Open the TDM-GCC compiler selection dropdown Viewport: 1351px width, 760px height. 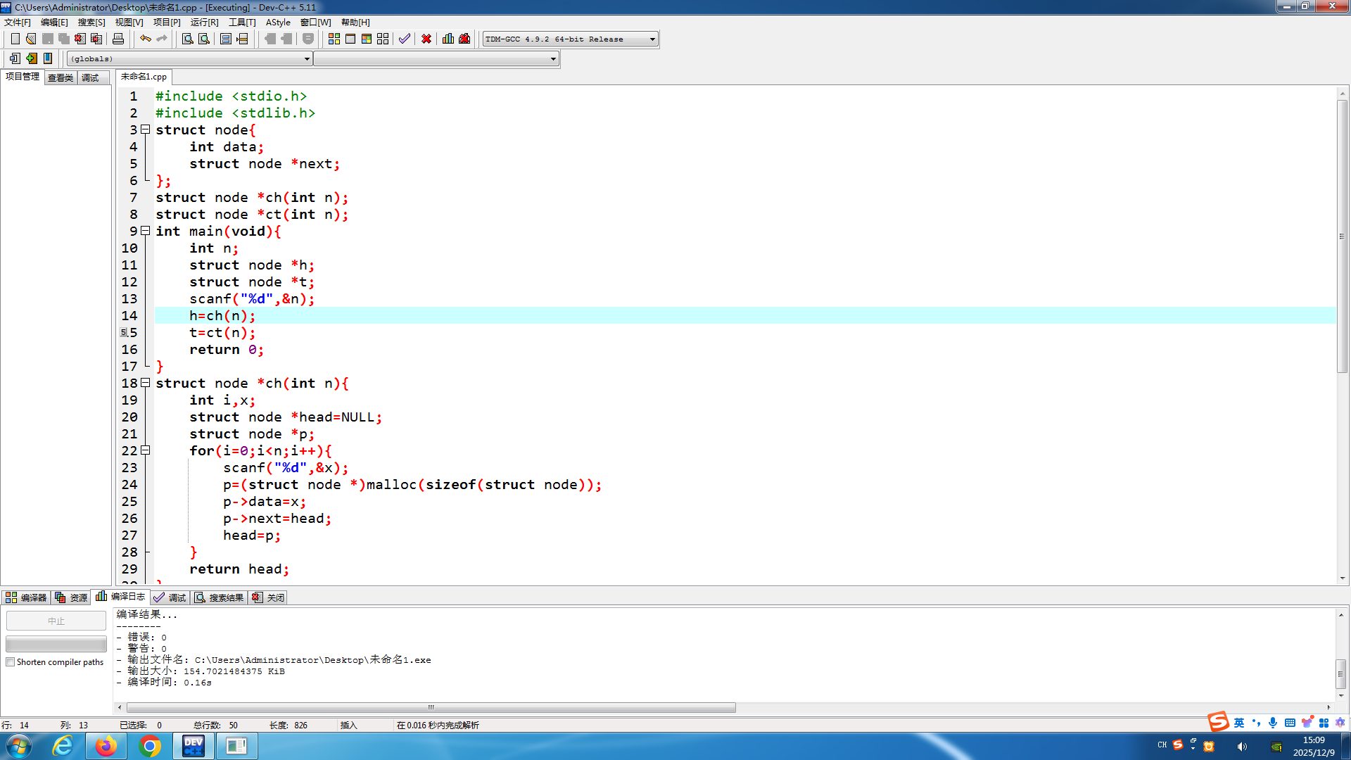point(652,39)
